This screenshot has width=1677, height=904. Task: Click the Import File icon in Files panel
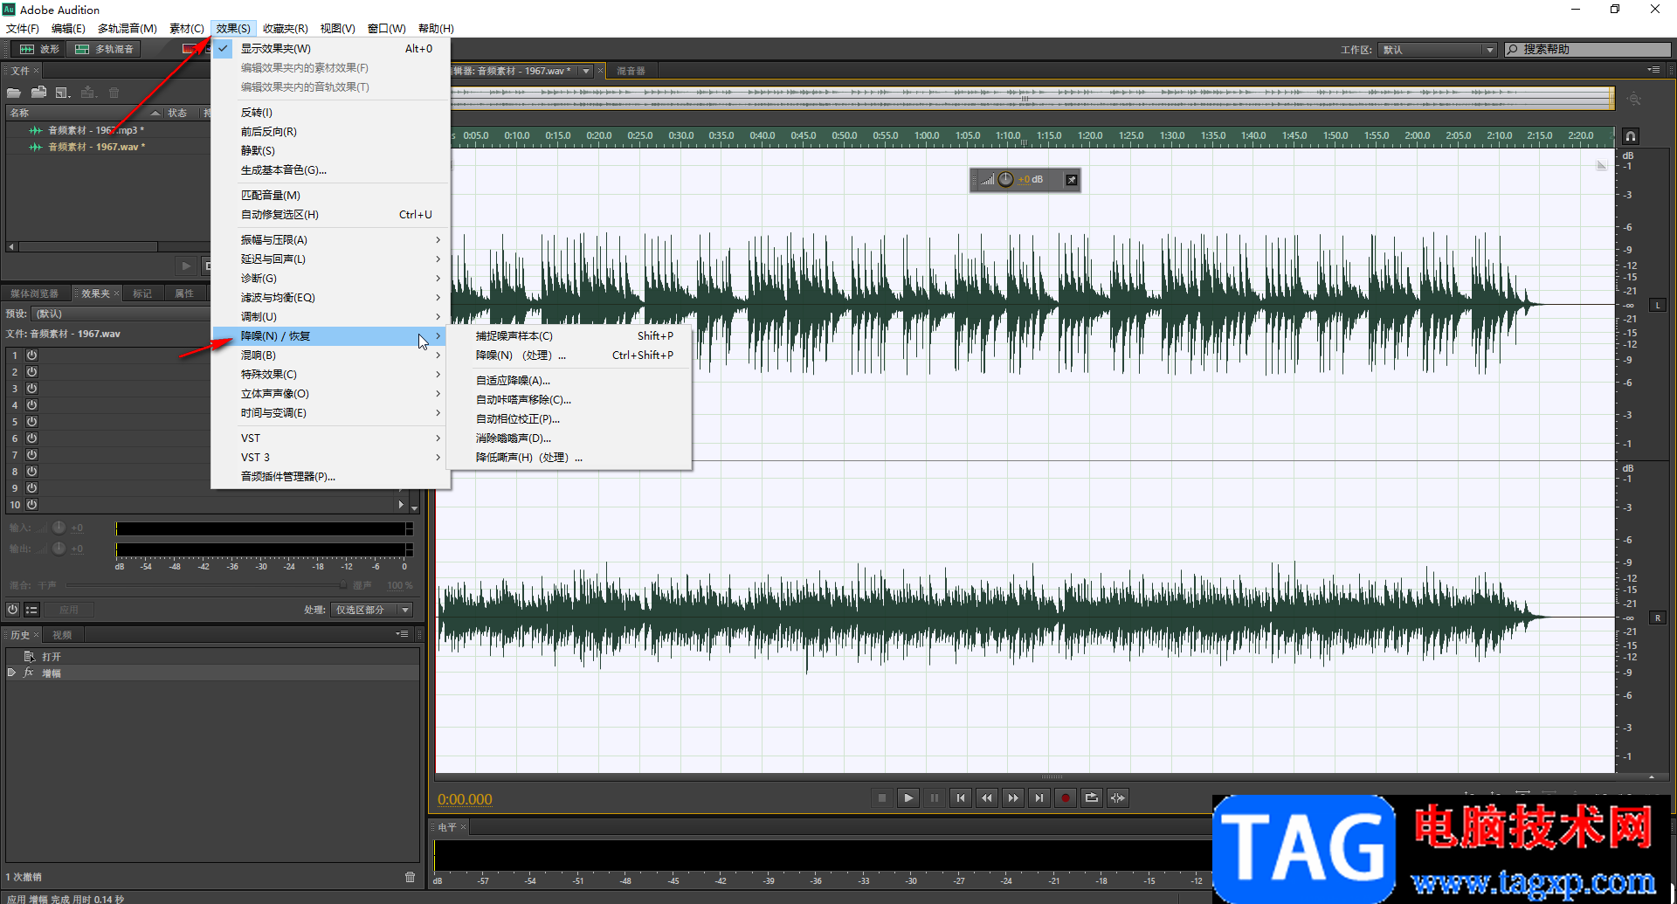click(38, 93)
